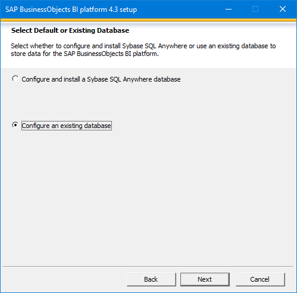The image size is (297, 293).
Task: Go to the next setup step
Action: tap(205, 279)
